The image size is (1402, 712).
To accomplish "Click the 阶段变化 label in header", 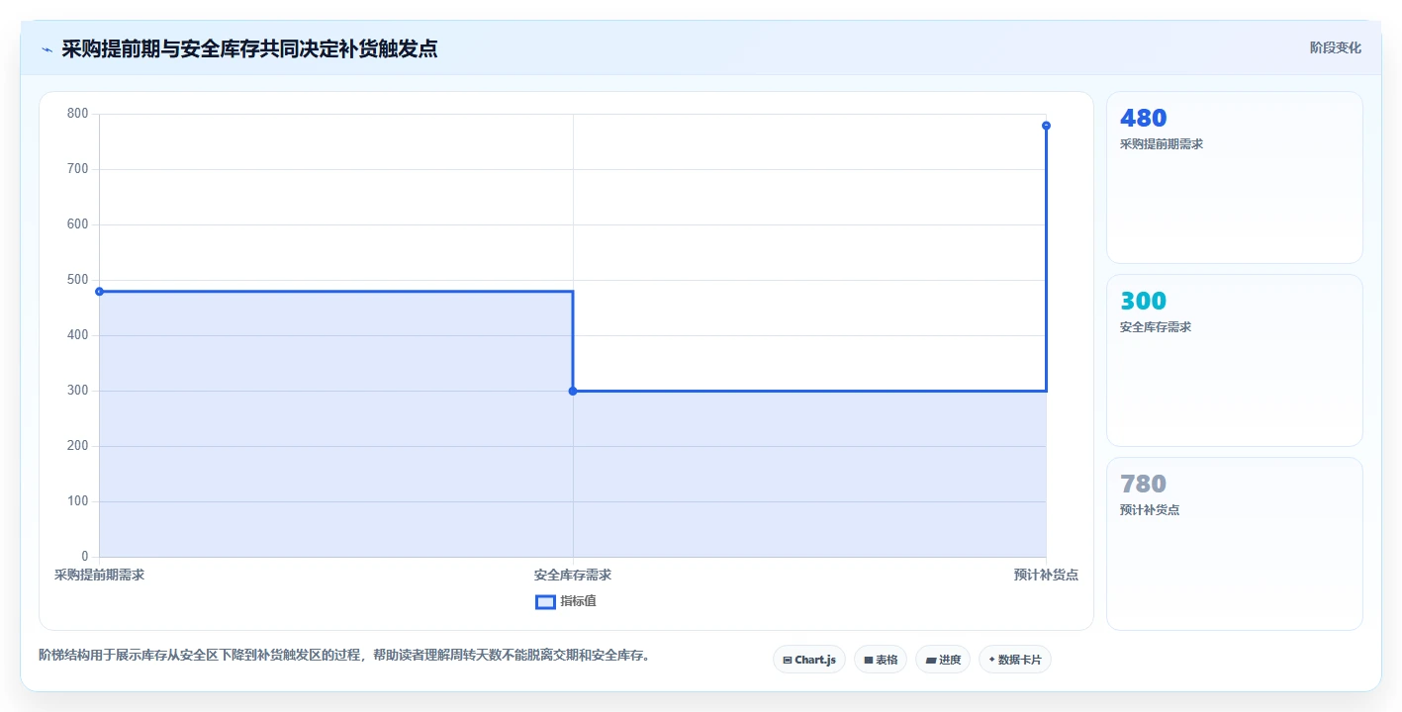I will pyautogui.click(x=1335, y=47).
